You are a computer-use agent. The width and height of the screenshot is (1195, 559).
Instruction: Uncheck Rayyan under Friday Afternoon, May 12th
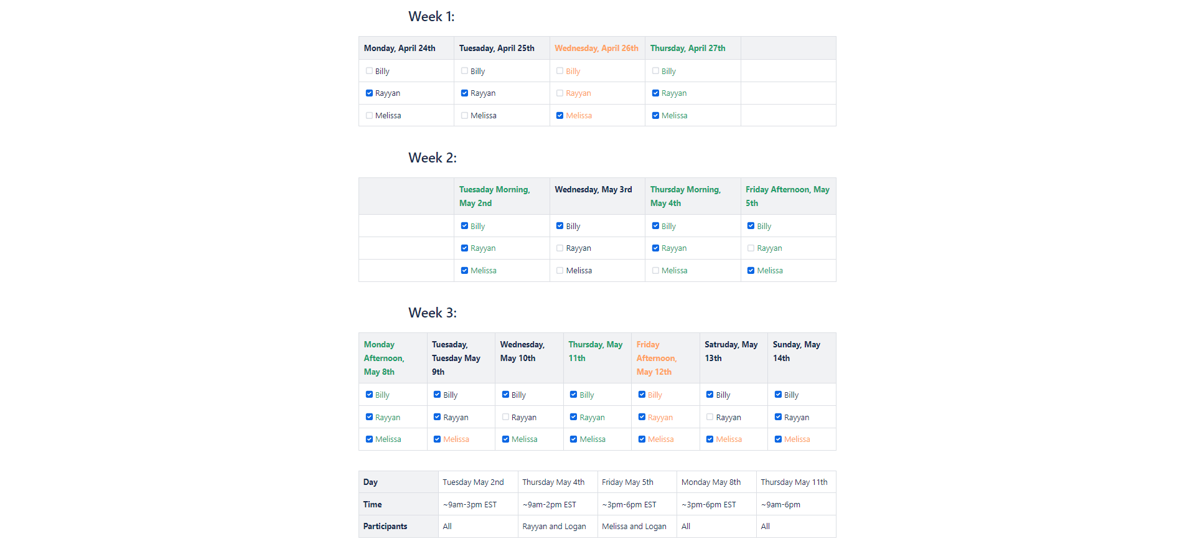click(642, 417)
